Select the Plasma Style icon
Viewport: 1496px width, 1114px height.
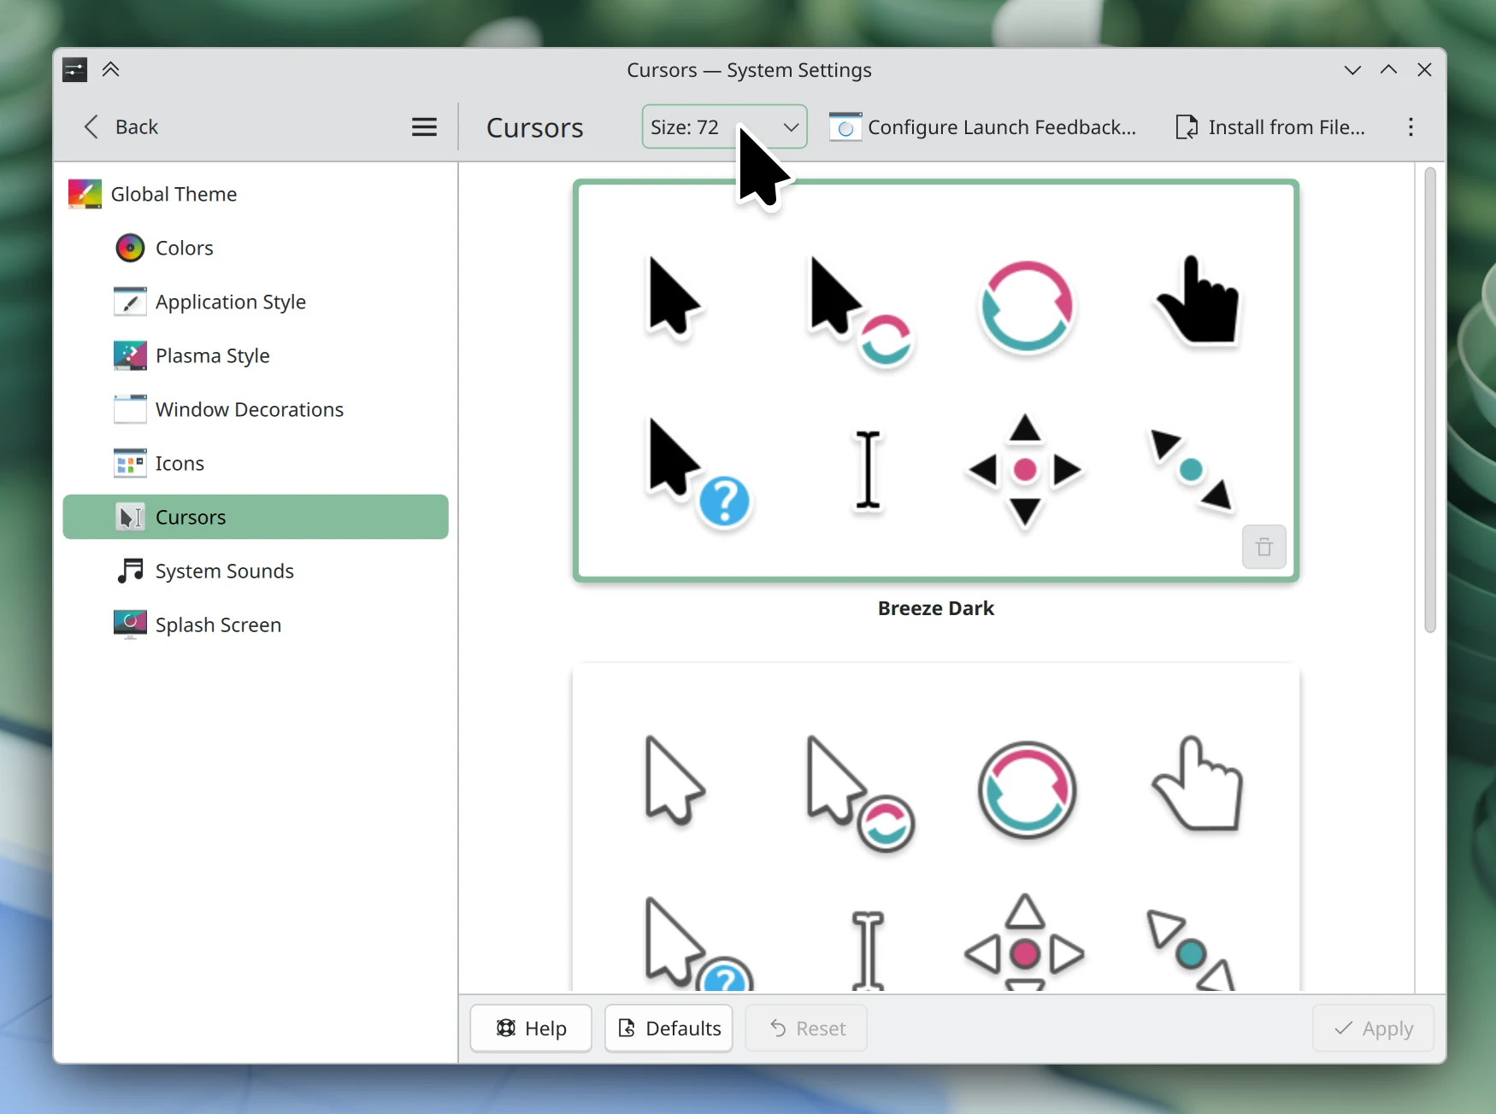tap(130, 355)
